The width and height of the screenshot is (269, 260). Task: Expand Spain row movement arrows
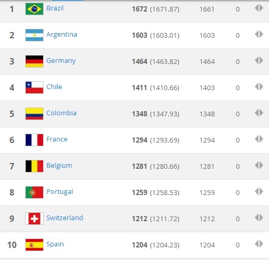tap(259, 244)
